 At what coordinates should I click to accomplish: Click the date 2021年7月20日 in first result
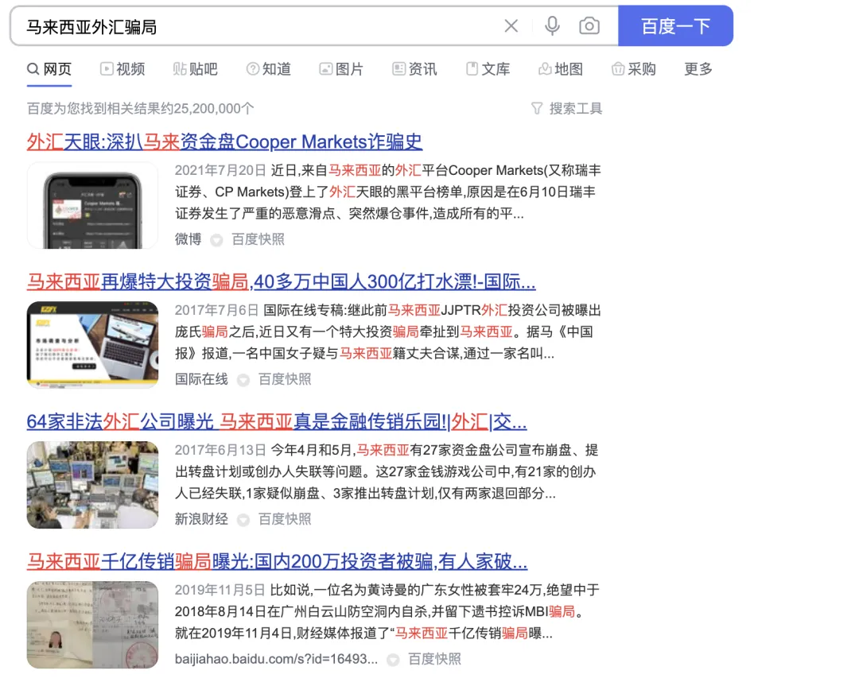tap(220, 170)
